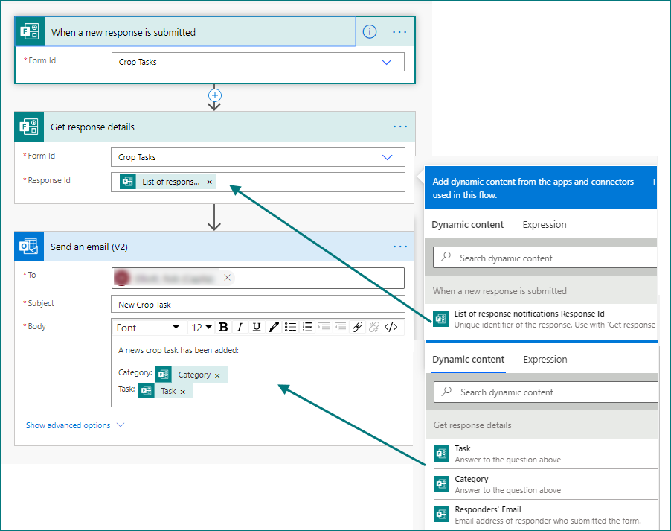Select upper Expression tab
Screen dimensions: 671x531
(x=545, y=225)
